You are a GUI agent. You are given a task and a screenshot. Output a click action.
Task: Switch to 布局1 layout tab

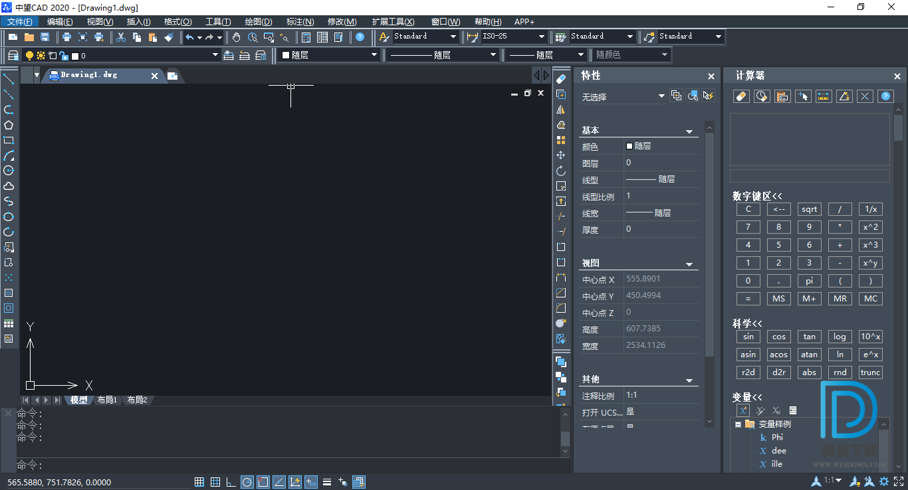click(x=107, y=400)
